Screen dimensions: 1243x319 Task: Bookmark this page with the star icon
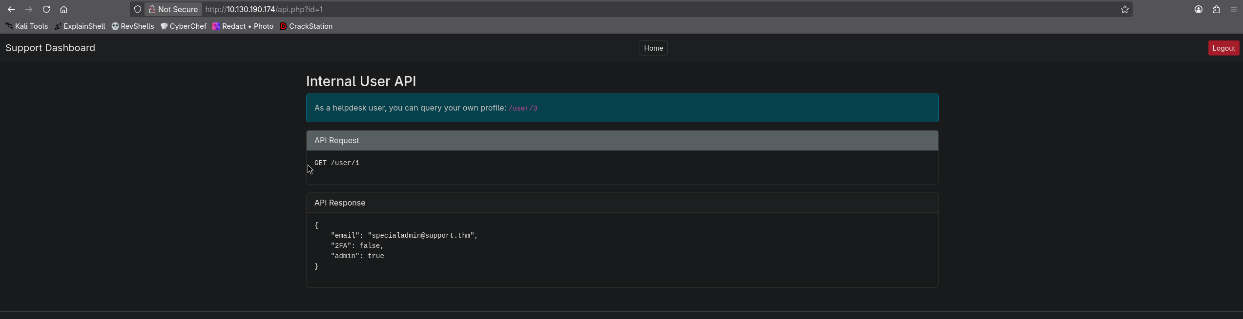[x=1125, y=9]
